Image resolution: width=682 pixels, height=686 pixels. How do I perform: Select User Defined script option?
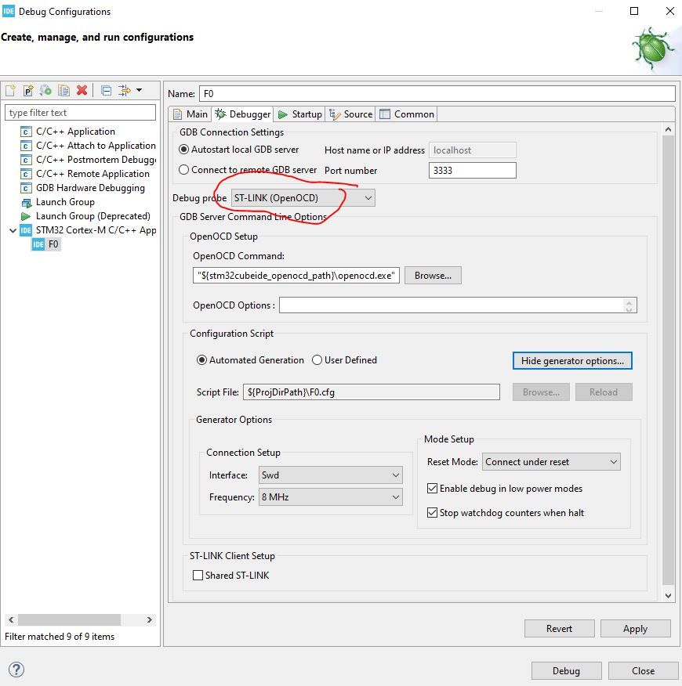tap(344, 360)
